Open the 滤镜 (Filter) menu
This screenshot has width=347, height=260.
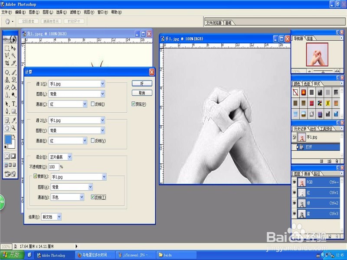(75, 12)
